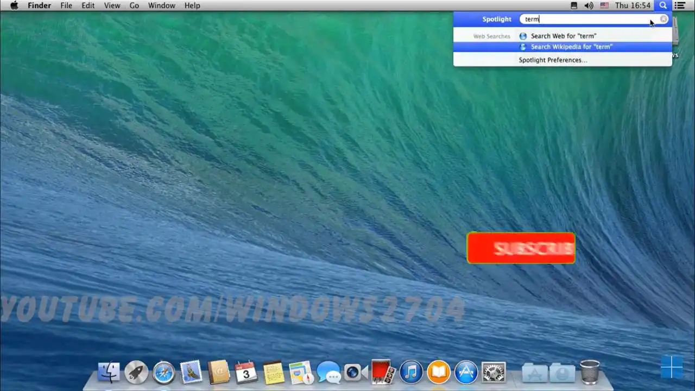Open the Apple menu

click(x=14, y=5)
